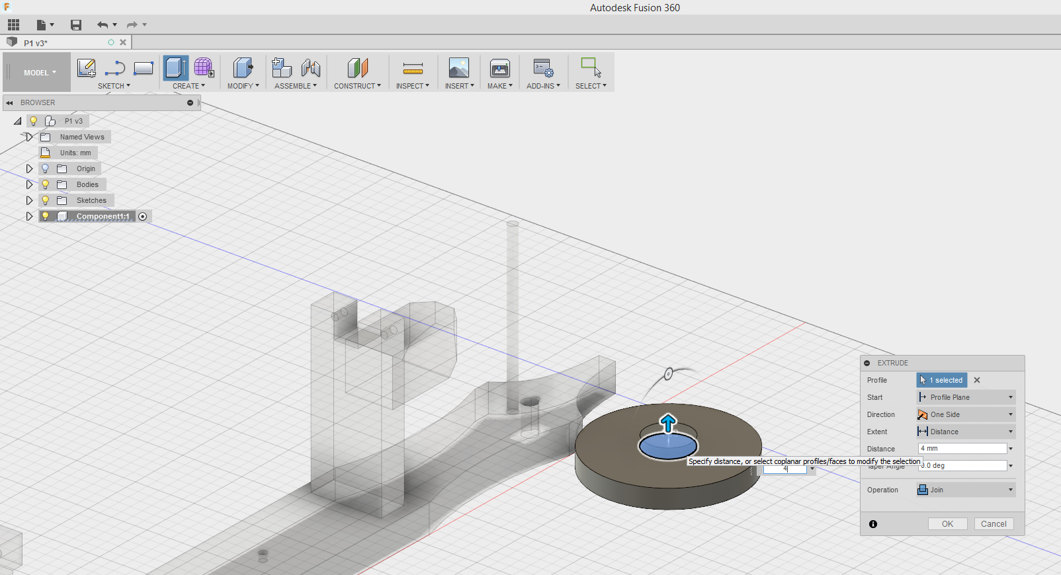Screen dimensions: 1061x575
Task: Click OK in the Extrude dialog
Action: point(947,524)
